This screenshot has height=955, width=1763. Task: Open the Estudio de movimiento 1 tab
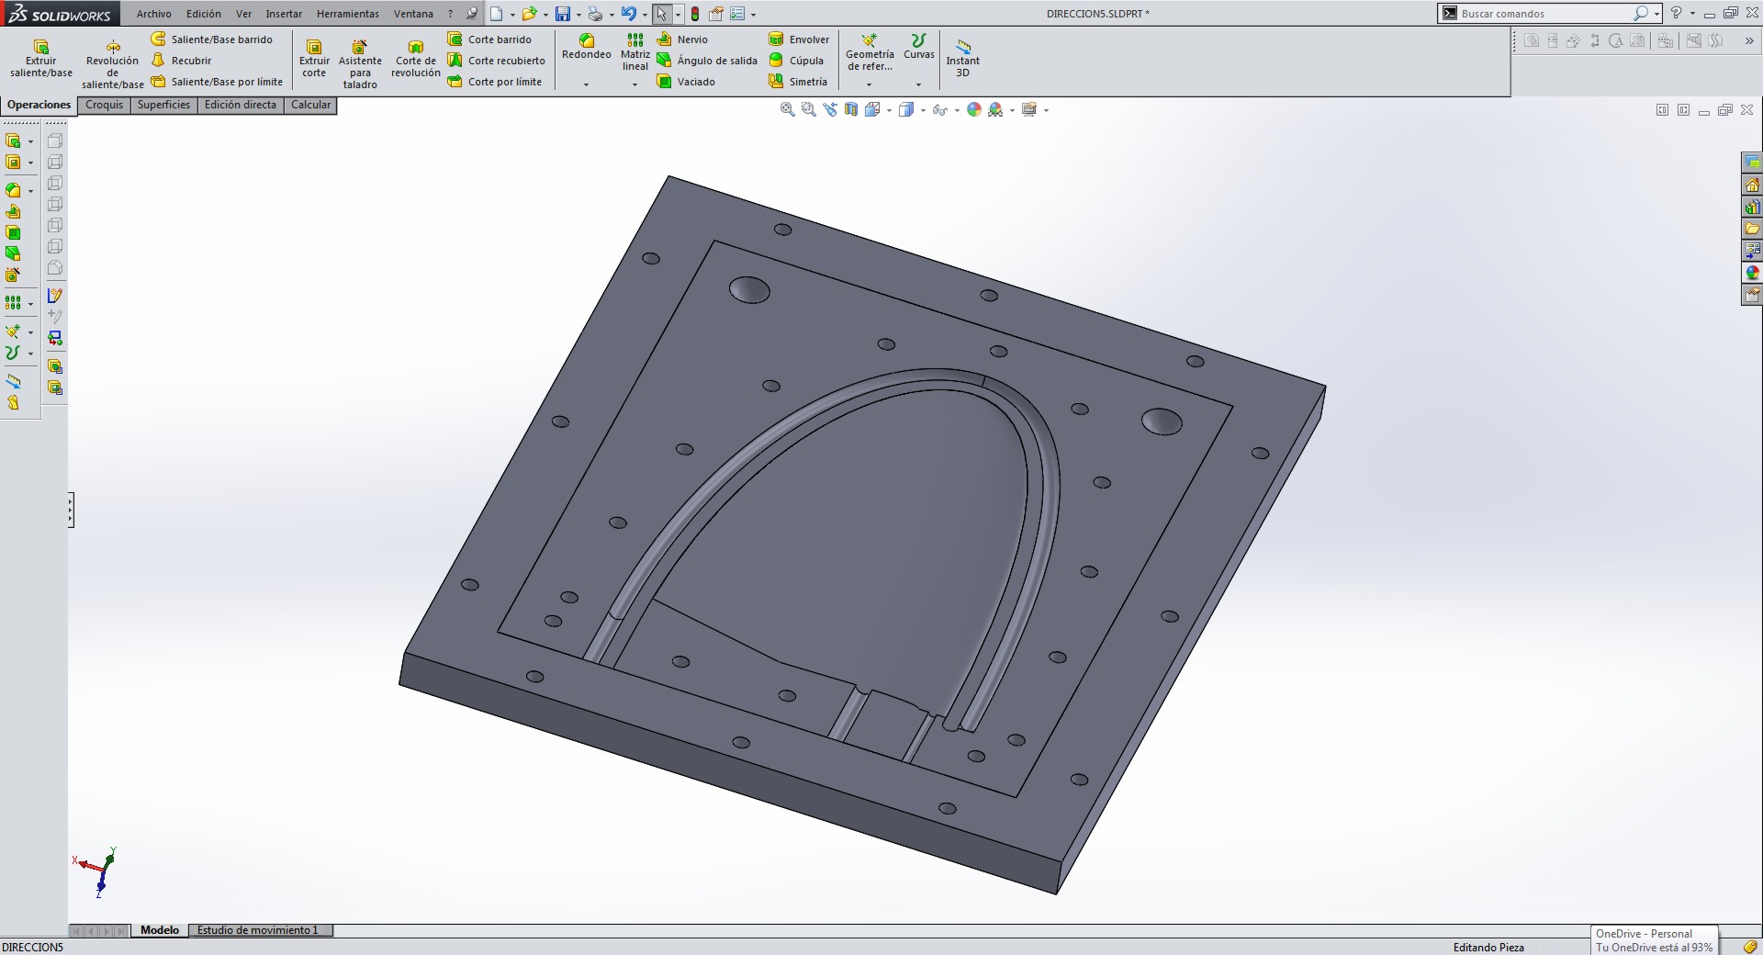pos(257,930)
